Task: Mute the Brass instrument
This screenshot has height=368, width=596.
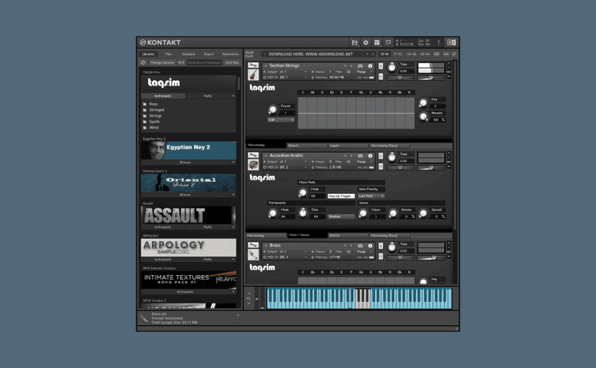Action: [x=381, y=256]
